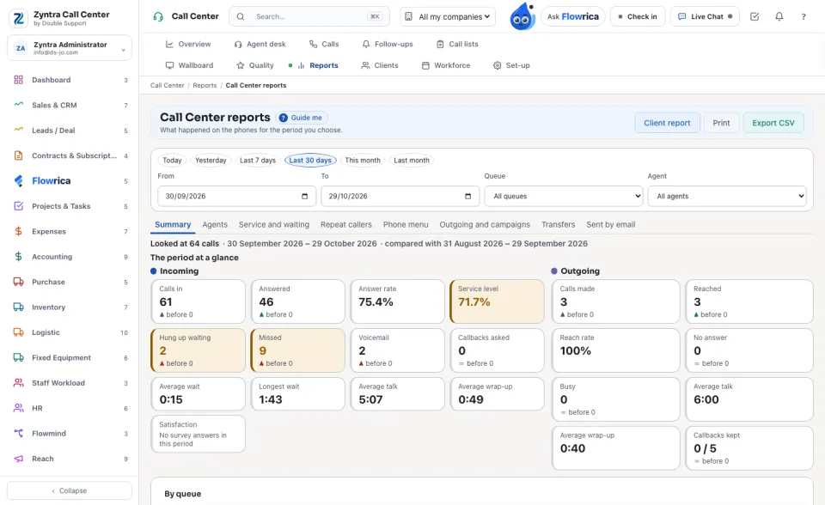Open the Phone menu tab
The width and height of the screenshot is (825, 505).
405,225
